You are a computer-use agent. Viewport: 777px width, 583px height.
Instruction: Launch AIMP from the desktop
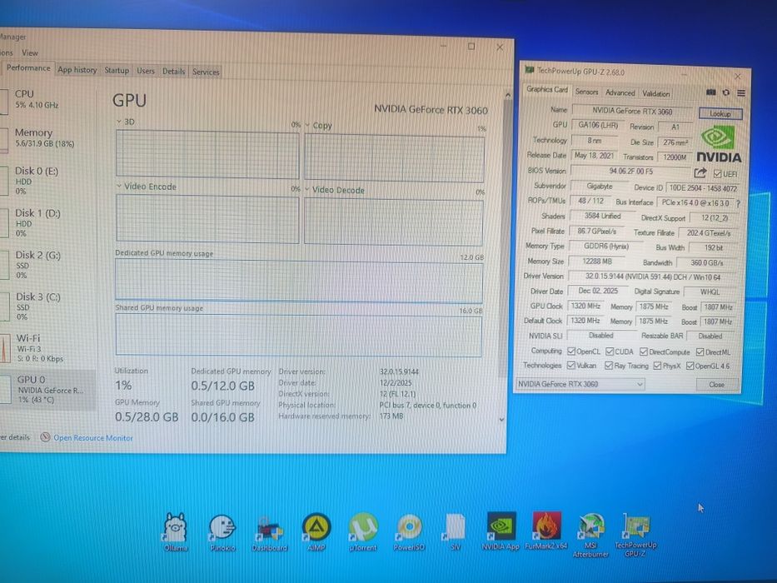click(316, 532)
